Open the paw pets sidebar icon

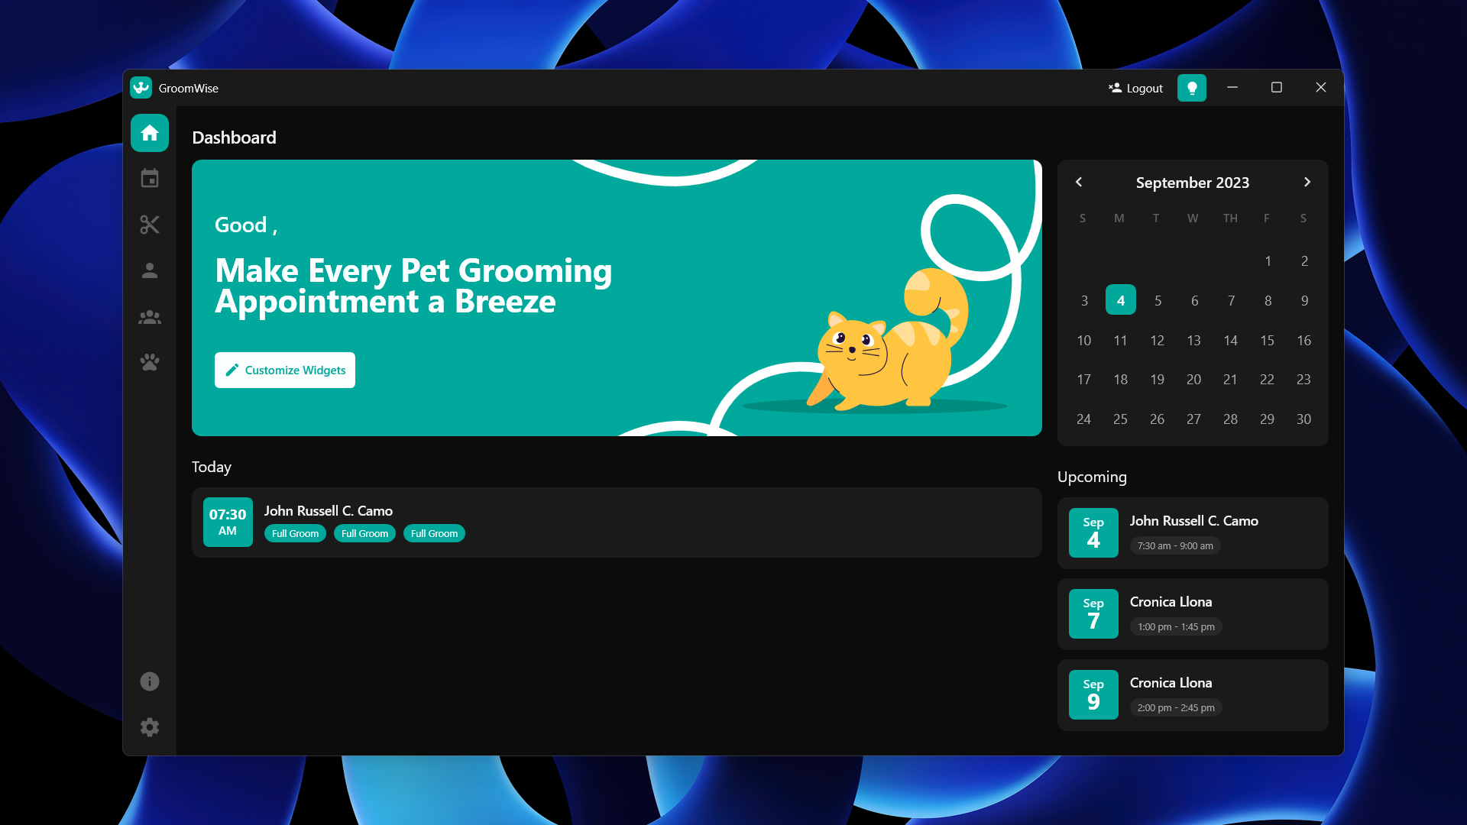(150, 362)
